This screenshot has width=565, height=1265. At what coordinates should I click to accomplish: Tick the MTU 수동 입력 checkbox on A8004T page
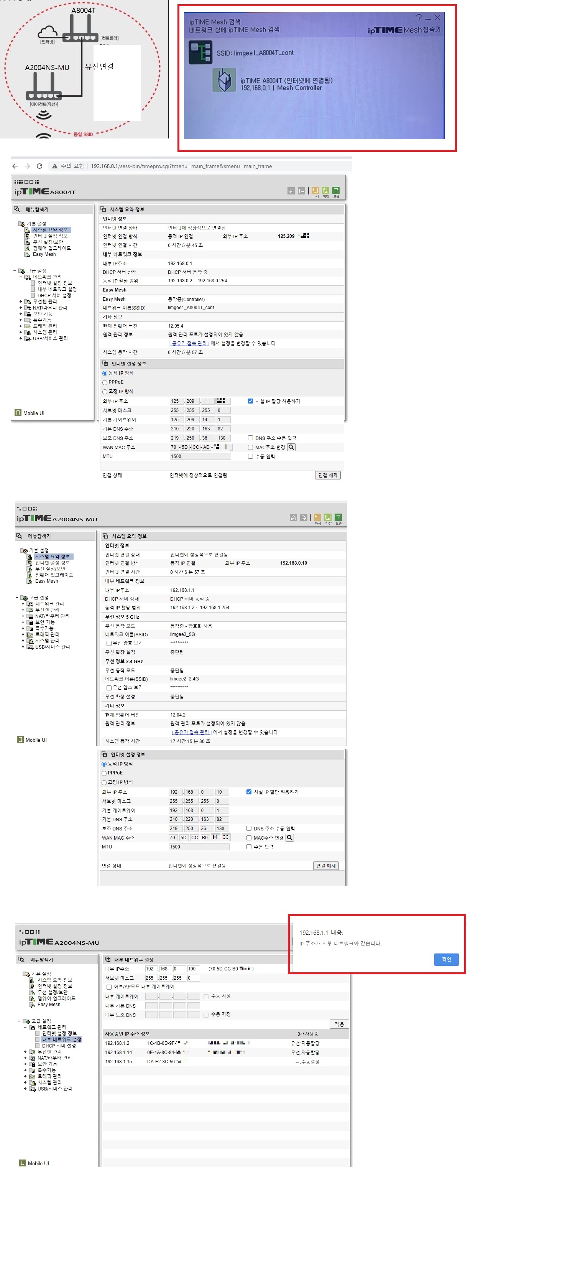click(250, 456)
